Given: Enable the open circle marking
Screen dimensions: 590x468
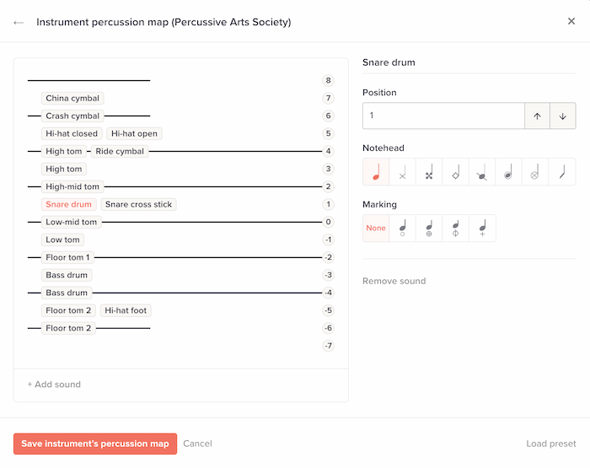Looking at the screenshot, I should click(402, 228).
